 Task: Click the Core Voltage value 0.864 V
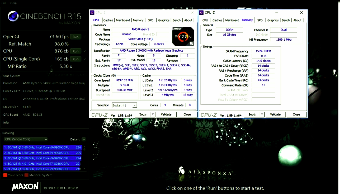tap(159, 44)
